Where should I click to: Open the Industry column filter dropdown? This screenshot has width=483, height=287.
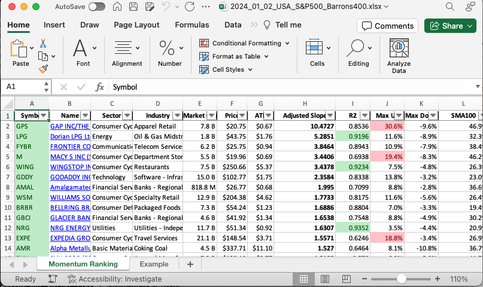pos(177,115)
